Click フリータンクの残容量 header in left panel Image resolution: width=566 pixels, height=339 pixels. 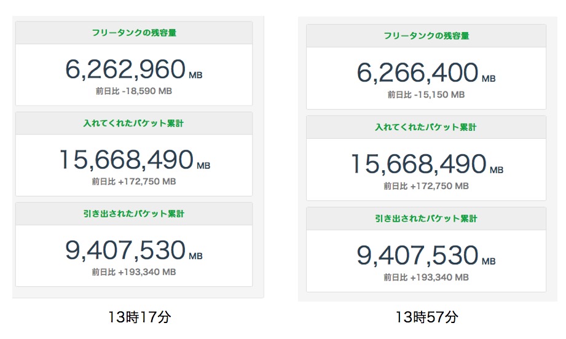coord(133,33)
